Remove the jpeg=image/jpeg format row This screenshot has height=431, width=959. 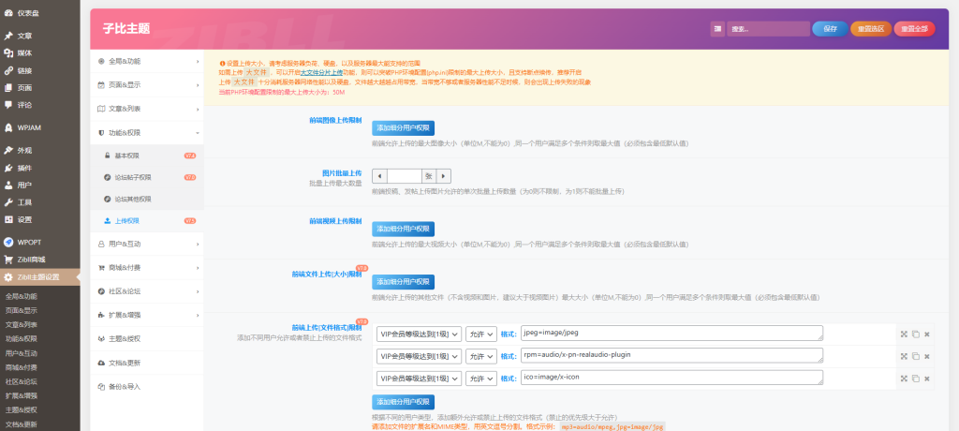[926, 334]
